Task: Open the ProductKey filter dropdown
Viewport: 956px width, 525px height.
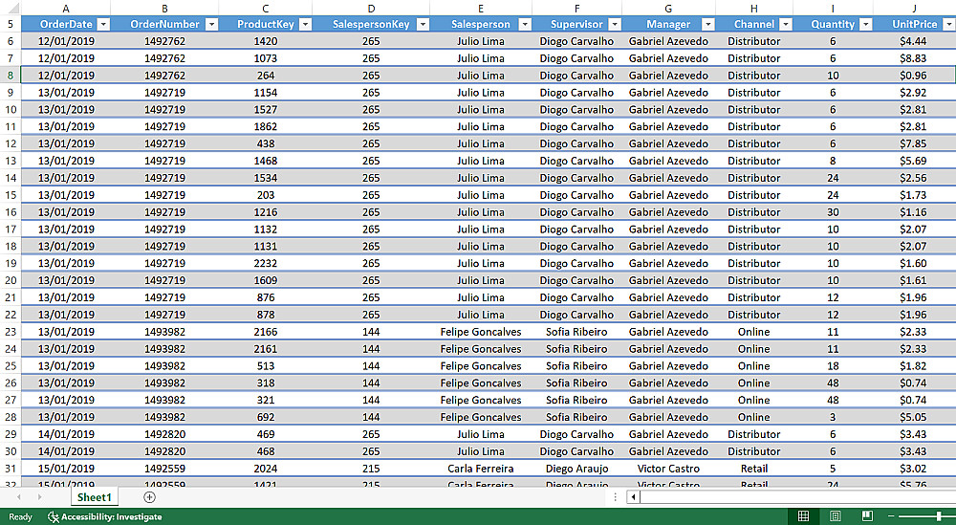Action: click(x=305, y=25)
